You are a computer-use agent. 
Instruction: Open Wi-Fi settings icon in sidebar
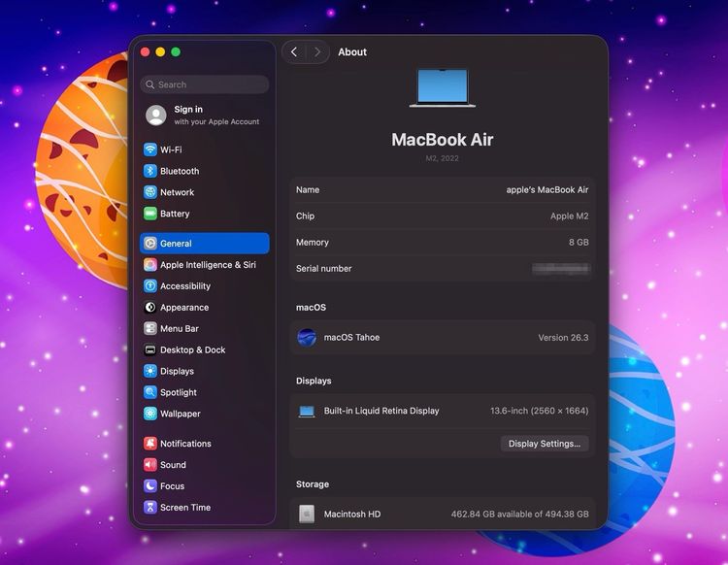pyautogui.click(x=149, y=150)
